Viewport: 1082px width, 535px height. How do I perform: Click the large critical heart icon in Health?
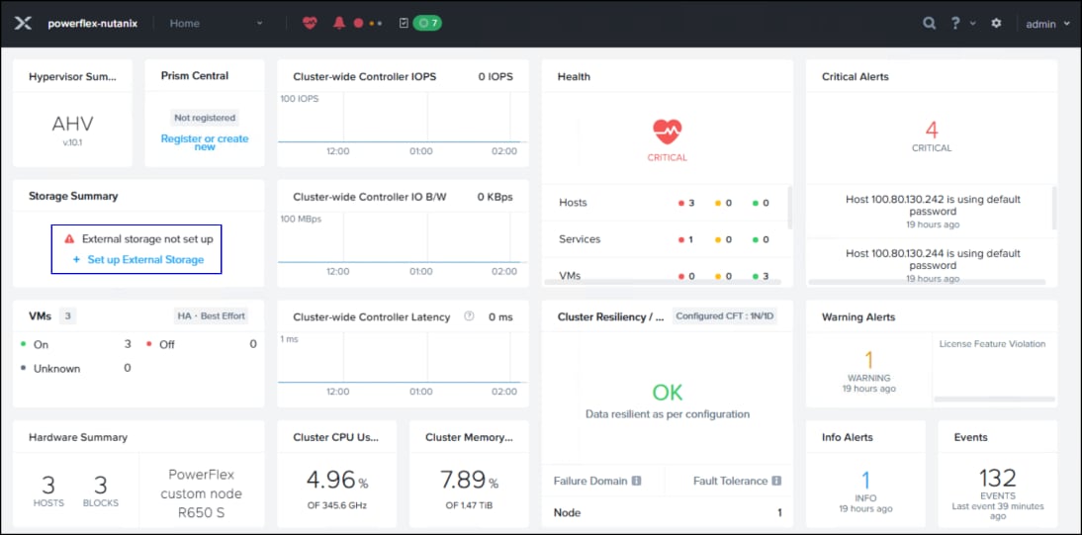(668, 131)
